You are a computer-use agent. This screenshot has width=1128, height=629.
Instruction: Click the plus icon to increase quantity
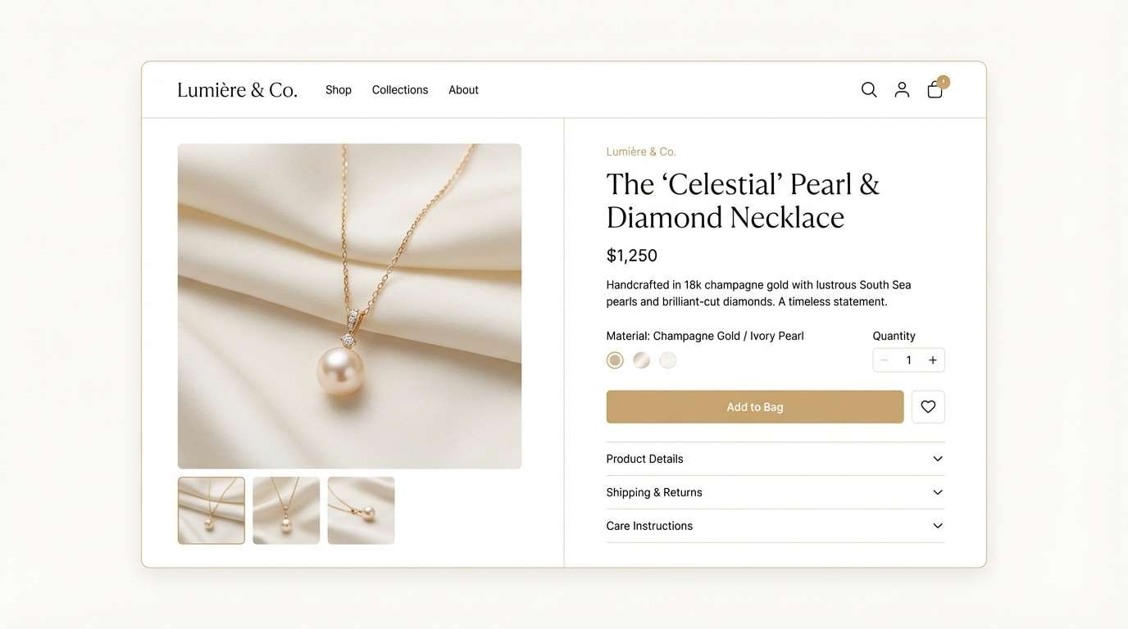tap(932, 359)
